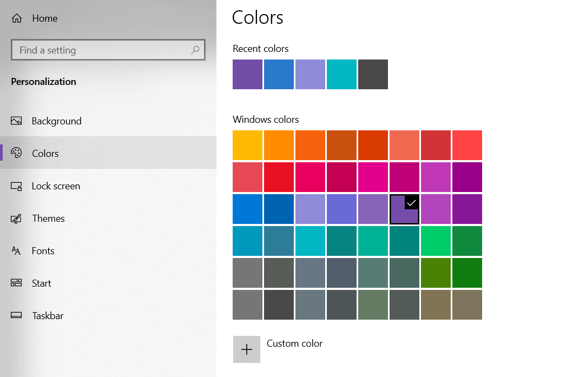Select the navy blue swatch in third row
This screenshot has width=586, height=377.
pos(279,209)
